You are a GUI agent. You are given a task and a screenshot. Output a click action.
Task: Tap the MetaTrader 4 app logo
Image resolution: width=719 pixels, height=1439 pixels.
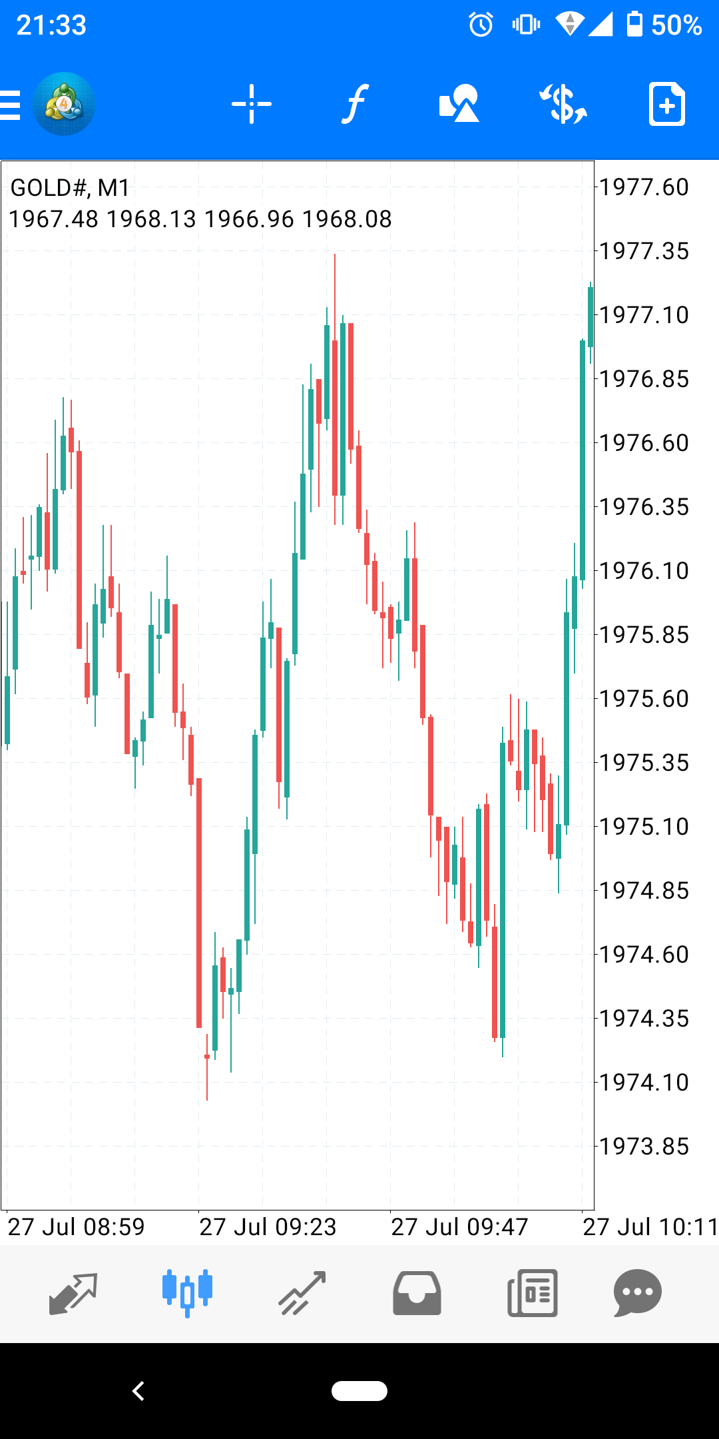[64, 105]
